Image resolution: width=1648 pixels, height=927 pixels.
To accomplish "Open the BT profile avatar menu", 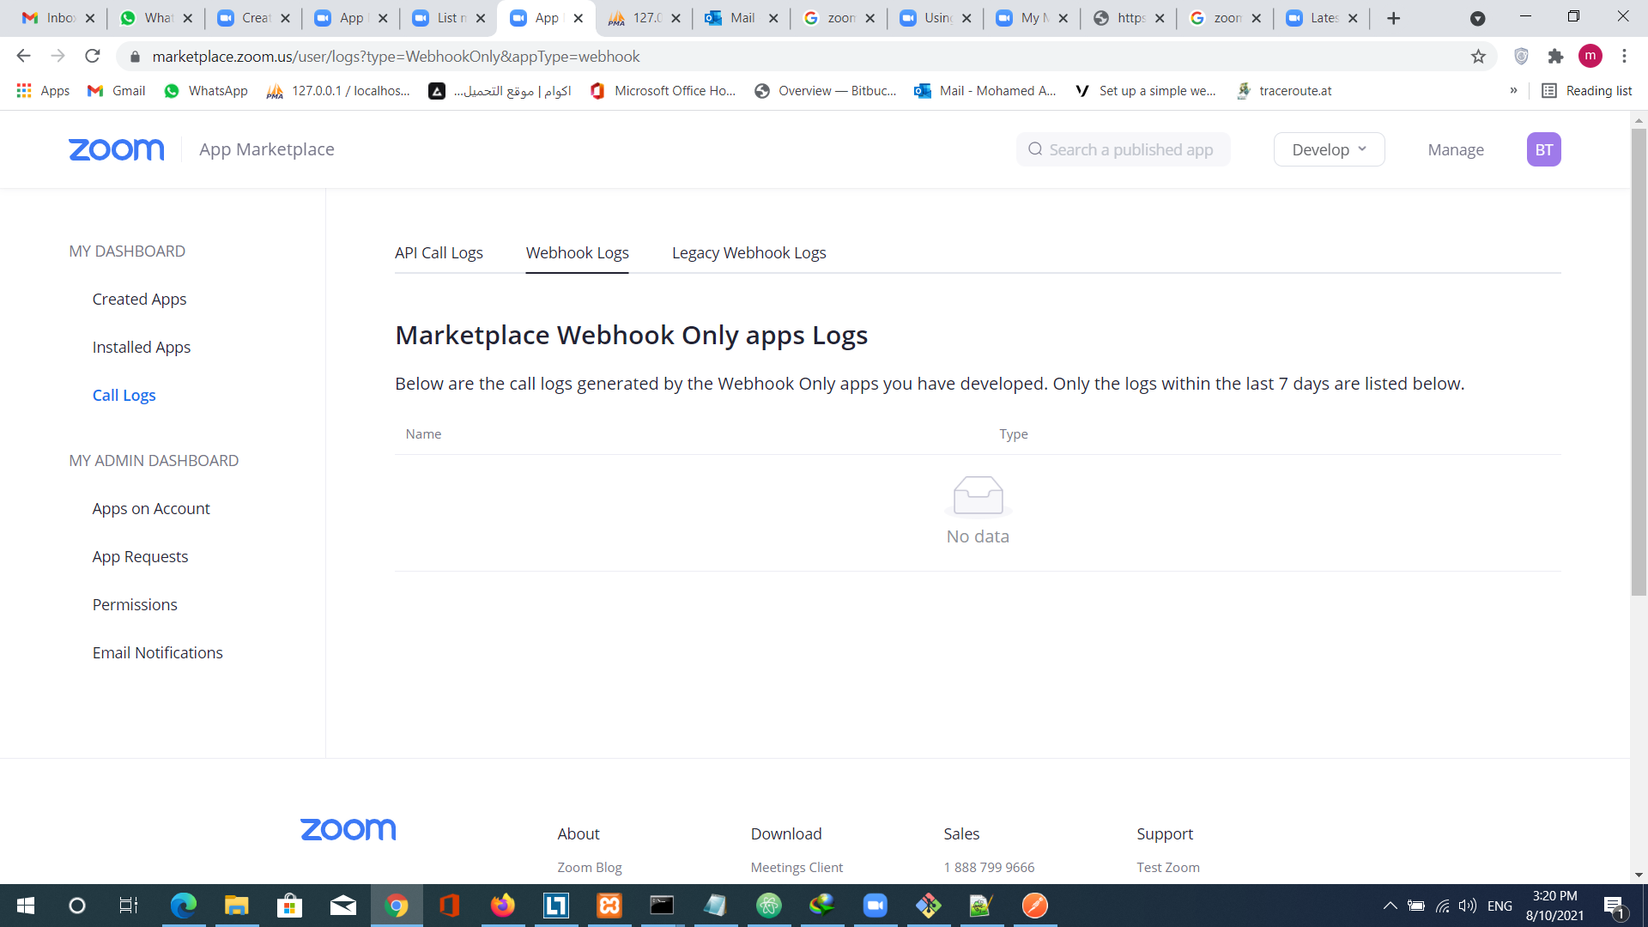I will (x=1543, y=149).
